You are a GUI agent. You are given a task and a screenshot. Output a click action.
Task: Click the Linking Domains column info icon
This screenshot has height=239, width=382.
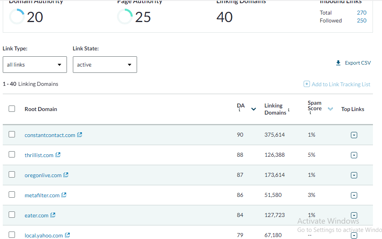pyautogui.click(x=289, y=110)
